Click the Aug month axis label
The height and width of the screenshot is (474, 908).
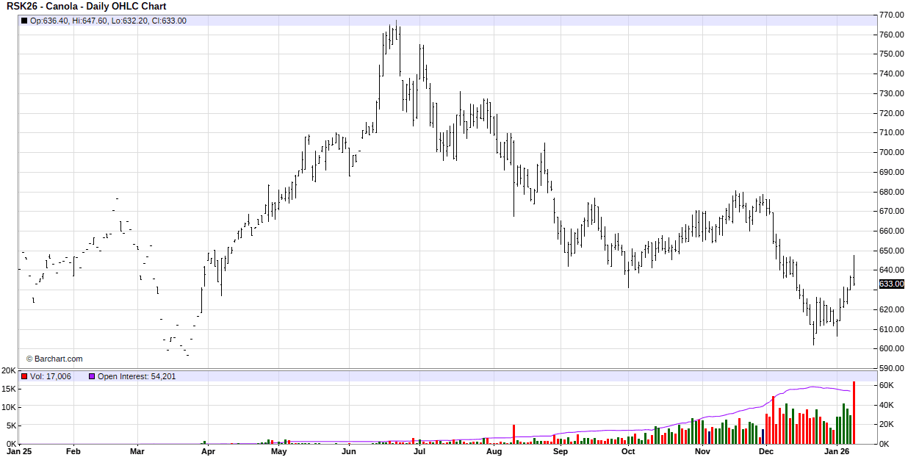pyautogui.click(x=494, y=452)
